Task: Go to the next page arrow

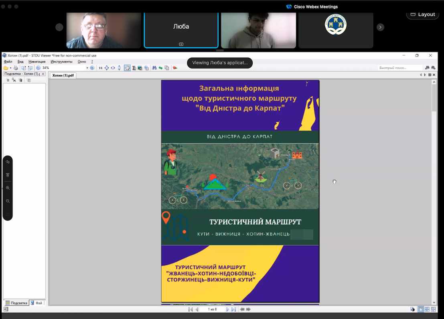Action: pos(227,309)
